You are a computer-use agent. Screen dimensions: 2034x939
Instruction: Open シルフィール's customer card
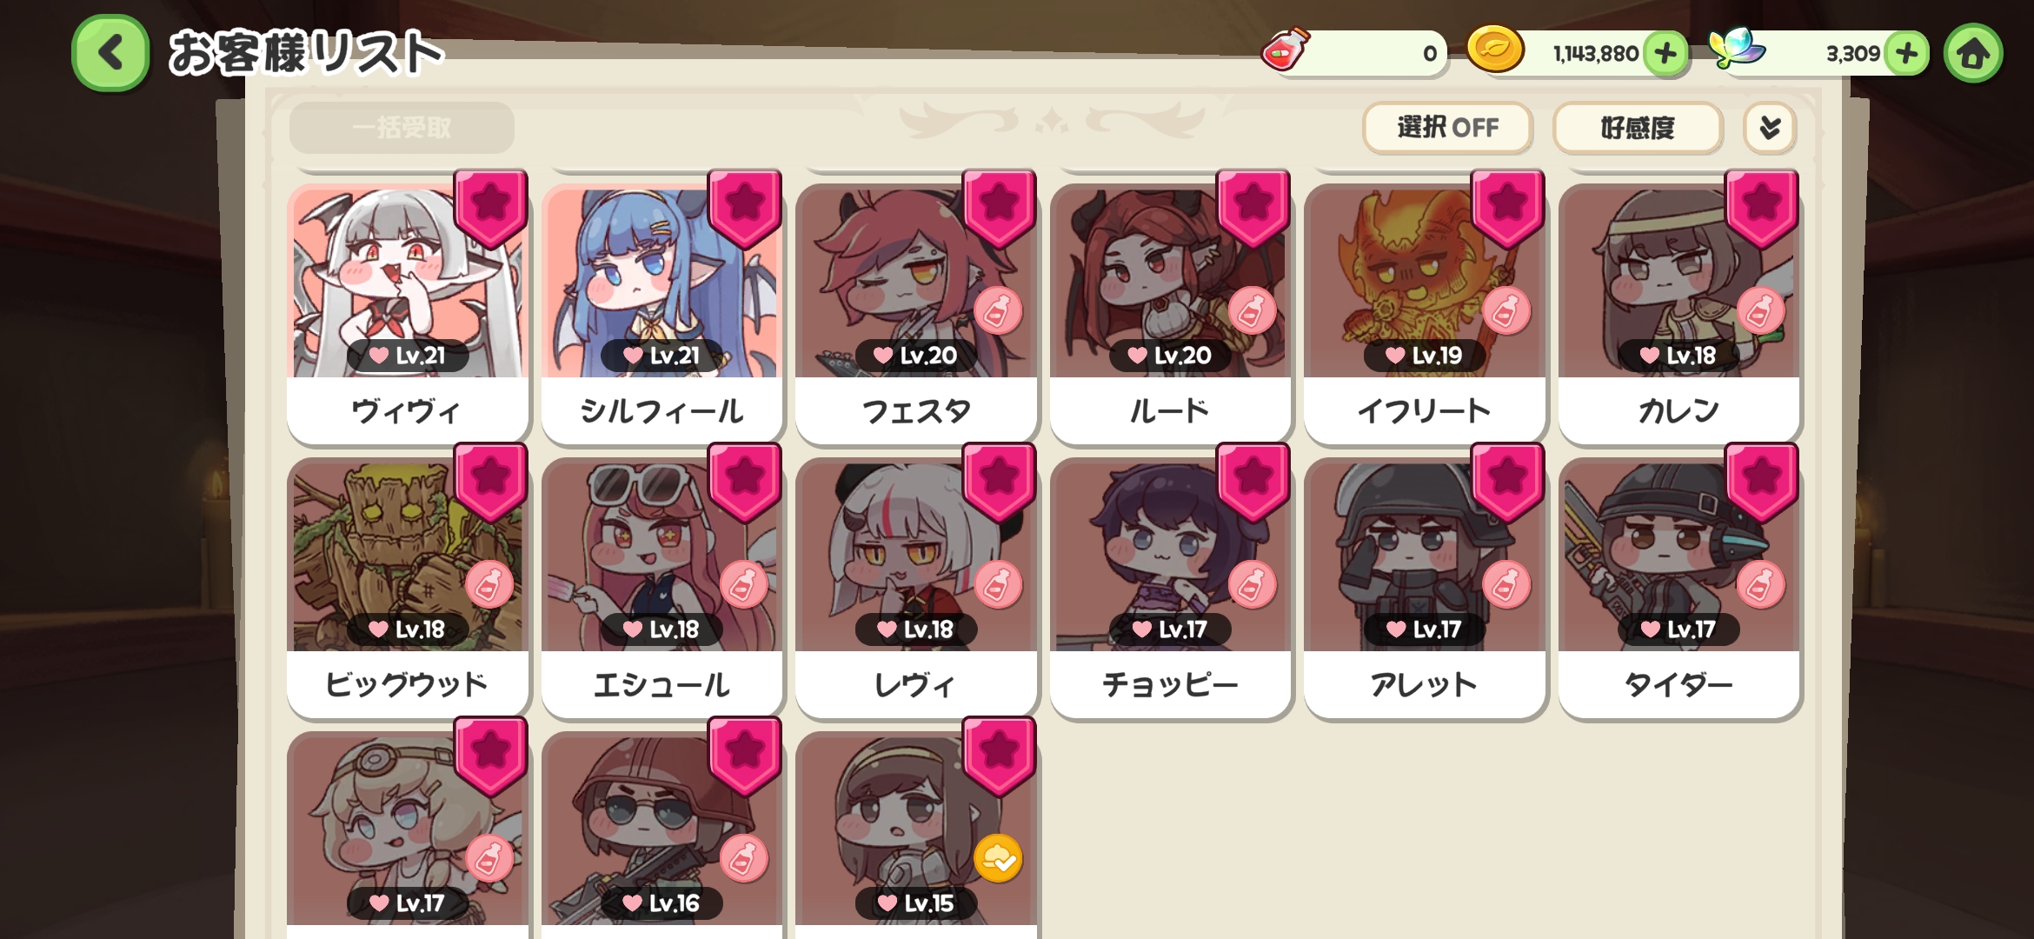[662, 313]
